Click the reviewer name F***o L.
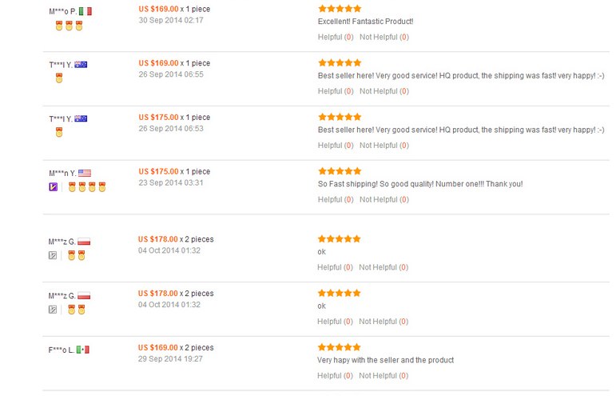 click(62, 350)
